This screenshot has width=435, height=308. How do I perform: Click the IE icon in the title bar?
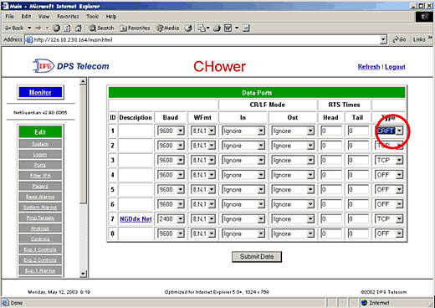[x=5, y=6]
